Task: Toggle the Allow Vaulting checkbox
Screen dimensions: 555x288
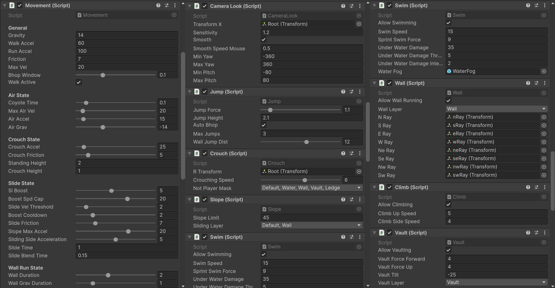Action: [x=448, y=250]
